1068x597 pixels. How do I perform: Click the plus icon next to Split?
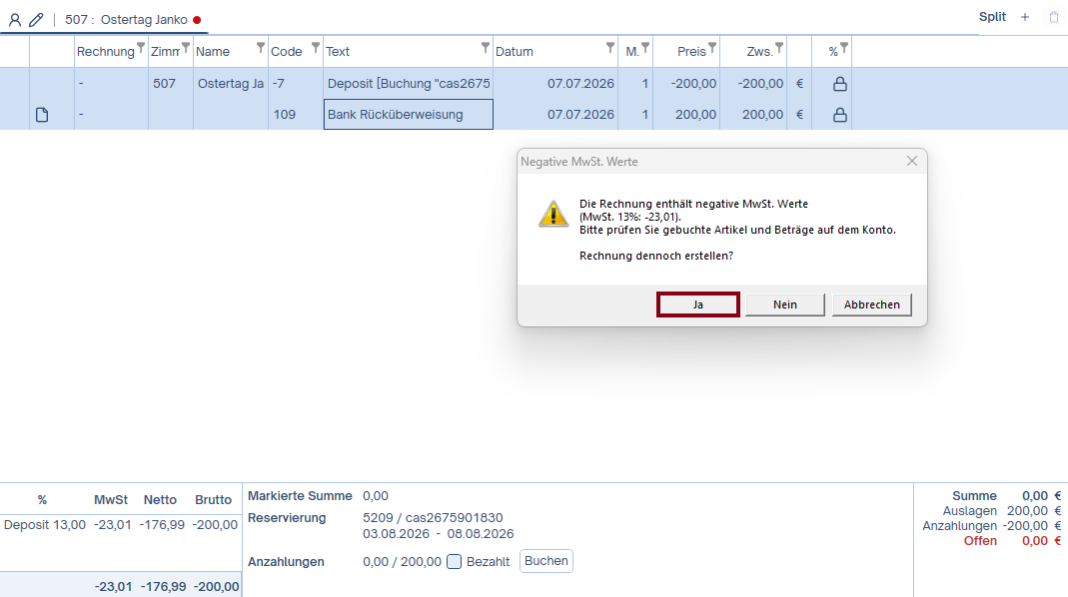tap(1024, 17)
